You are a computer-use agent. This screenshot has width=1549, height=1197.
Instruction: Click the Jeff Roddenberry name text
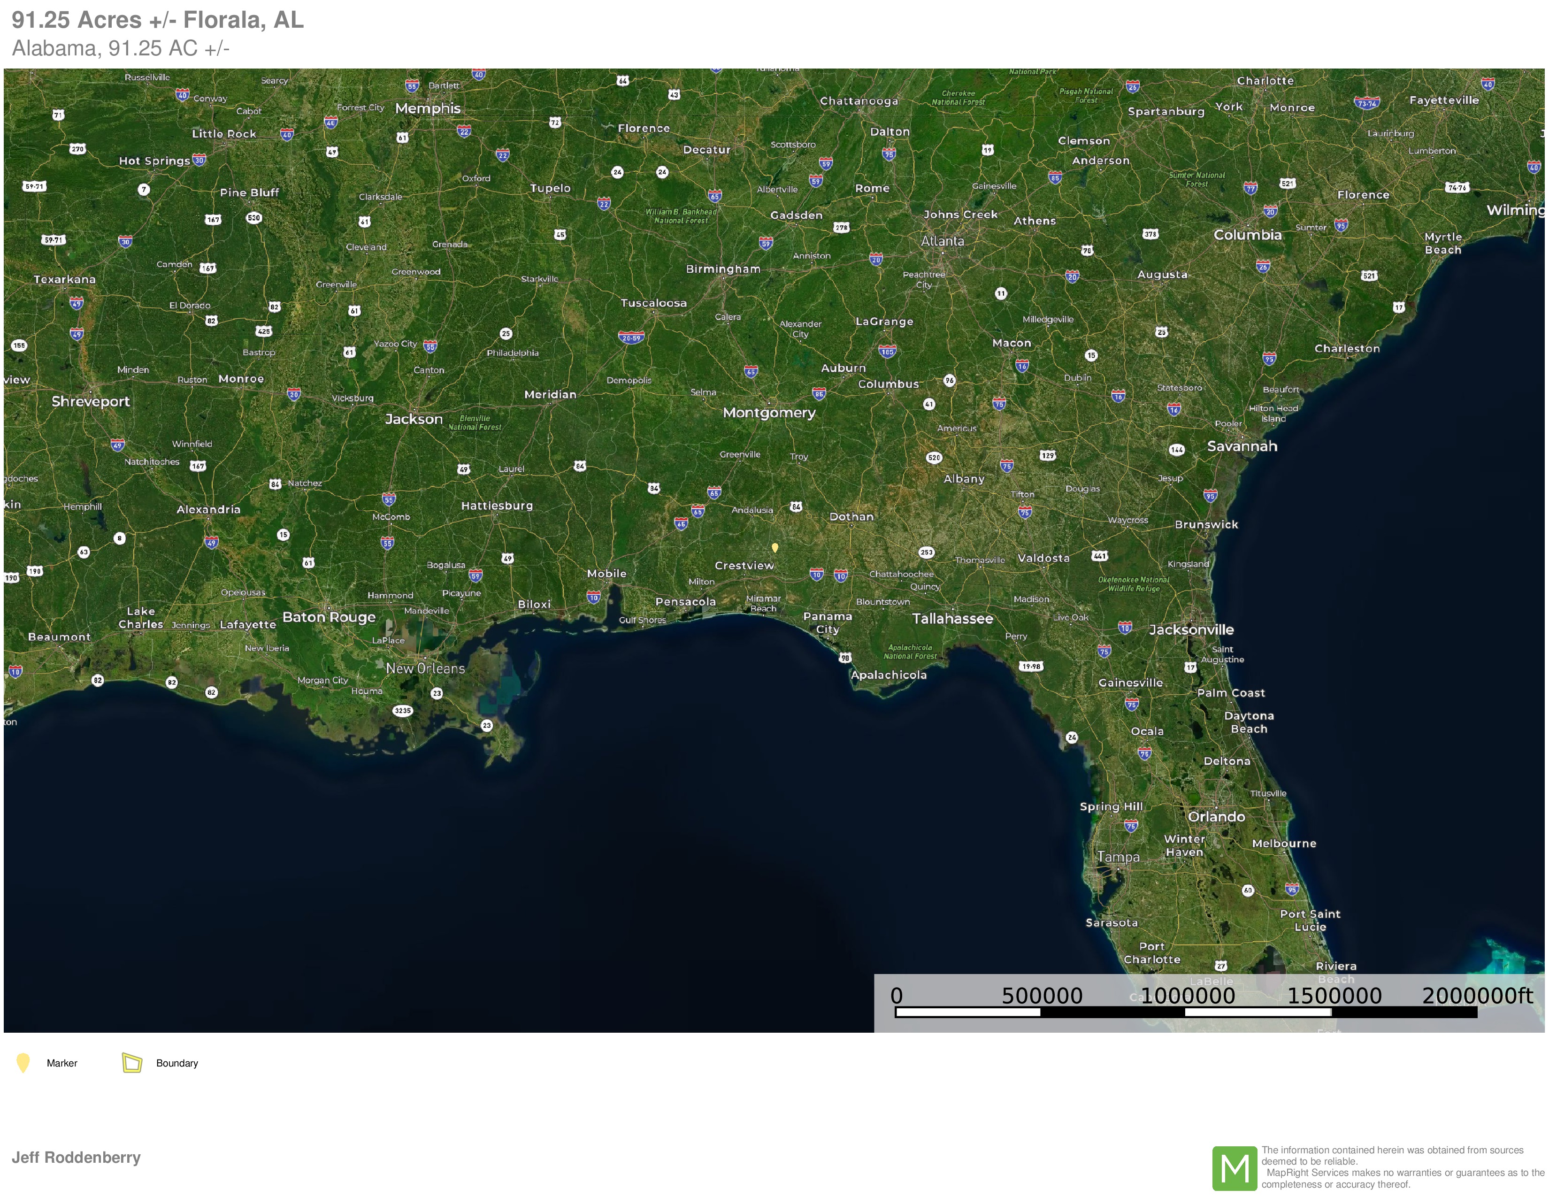click(x=76, y=1157)
